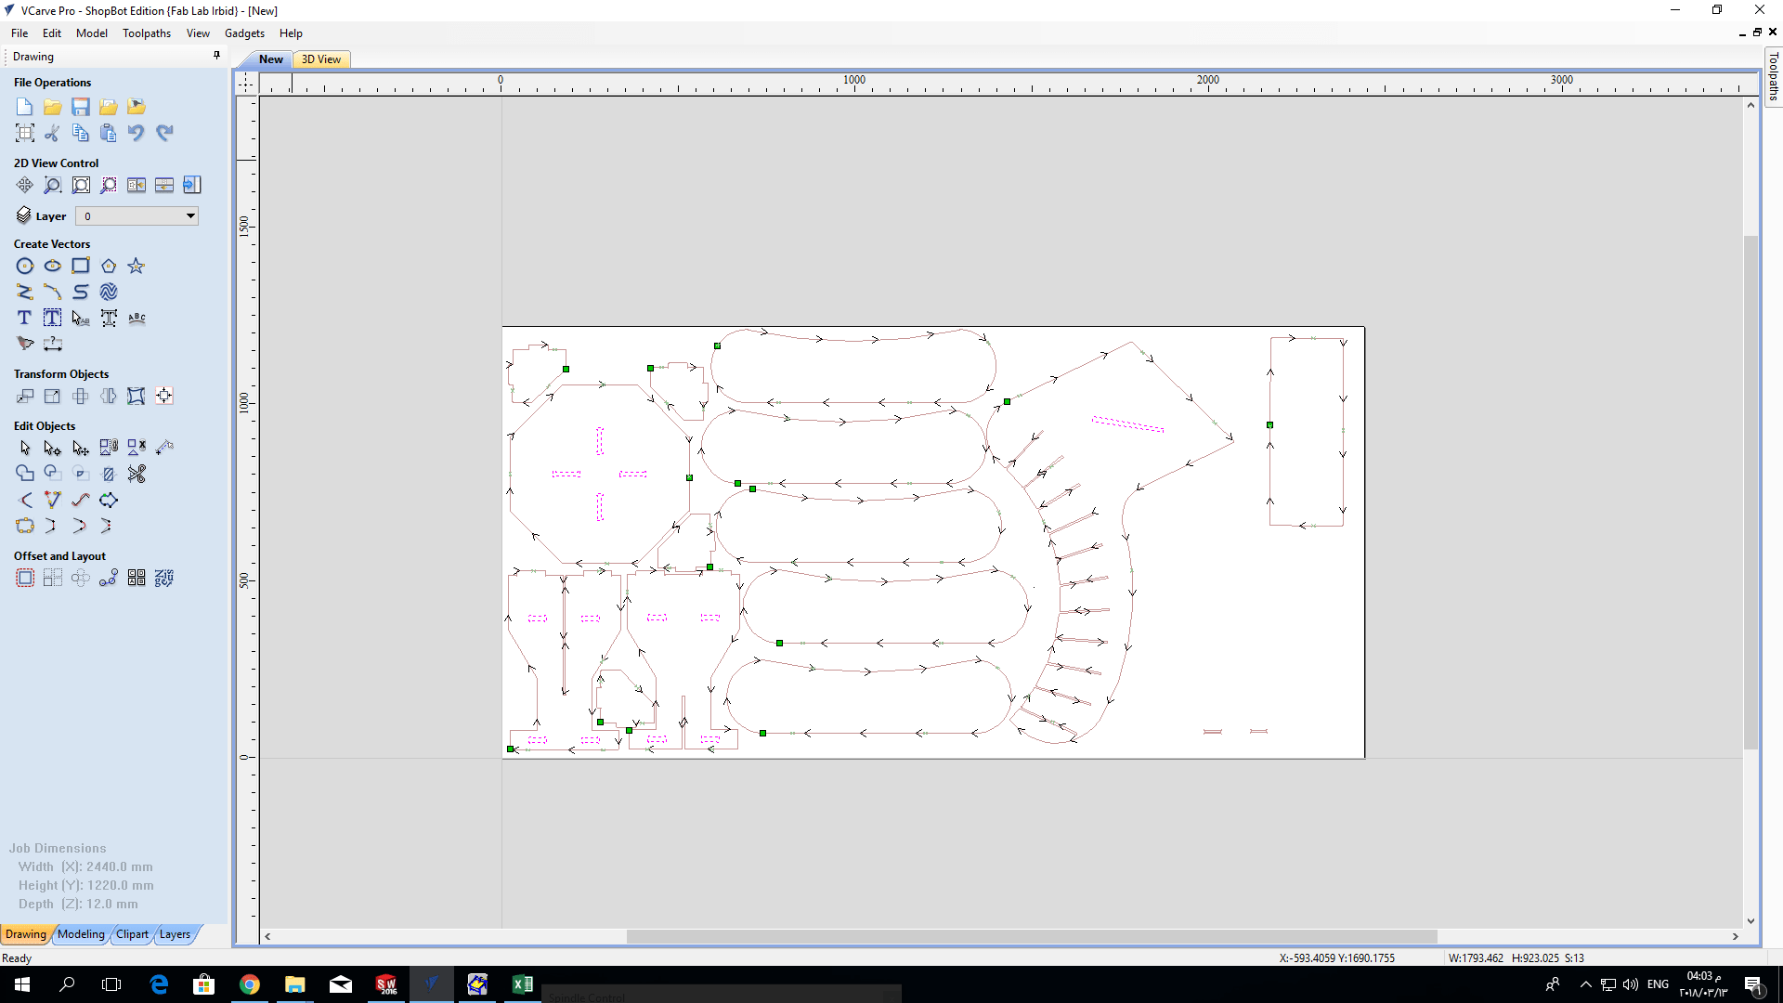The image size is (1783, 1003).
Task: Click the Redo arrow icon
Action: click(x=164, y=133)
